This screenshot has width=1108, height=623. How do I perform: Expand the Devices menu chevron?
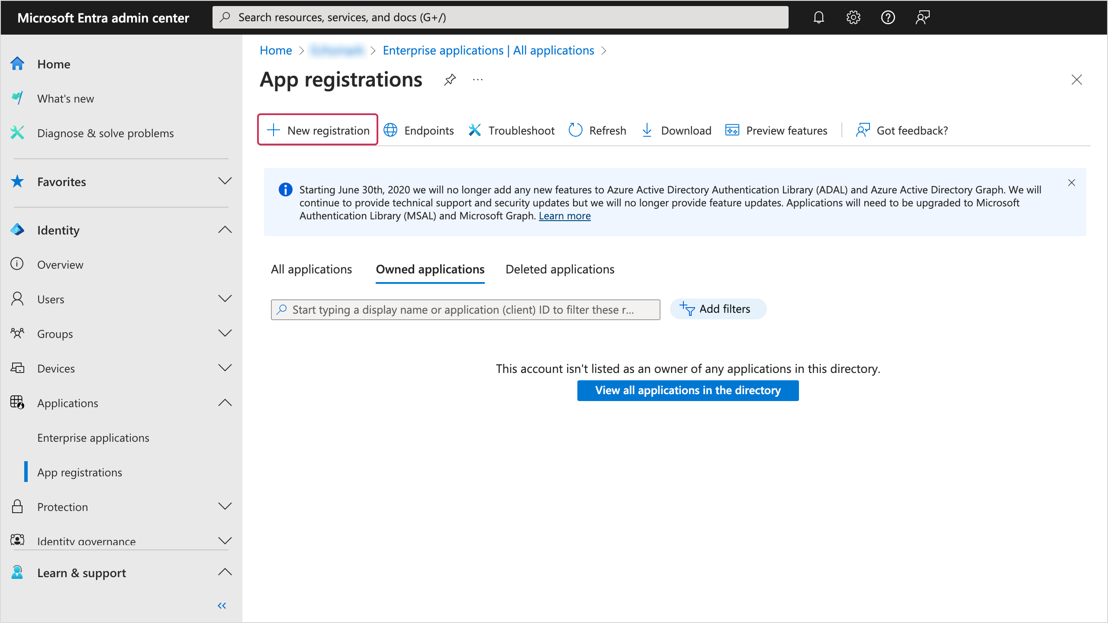[225, 368]
